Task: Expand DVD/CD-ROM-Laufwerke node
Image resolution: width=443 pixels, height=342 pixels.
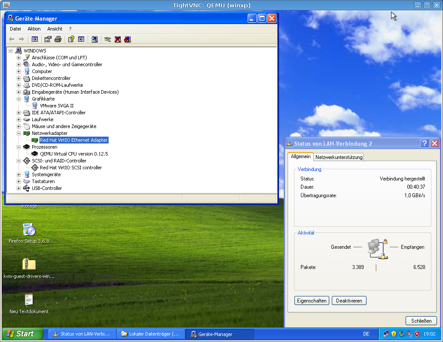Action: pos(18,85)
